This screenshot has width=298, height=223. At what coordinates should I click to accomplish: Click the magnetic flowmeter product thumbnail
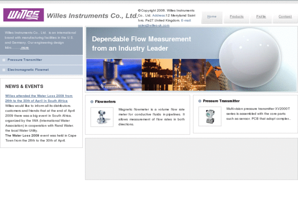(x=102, y=117)
